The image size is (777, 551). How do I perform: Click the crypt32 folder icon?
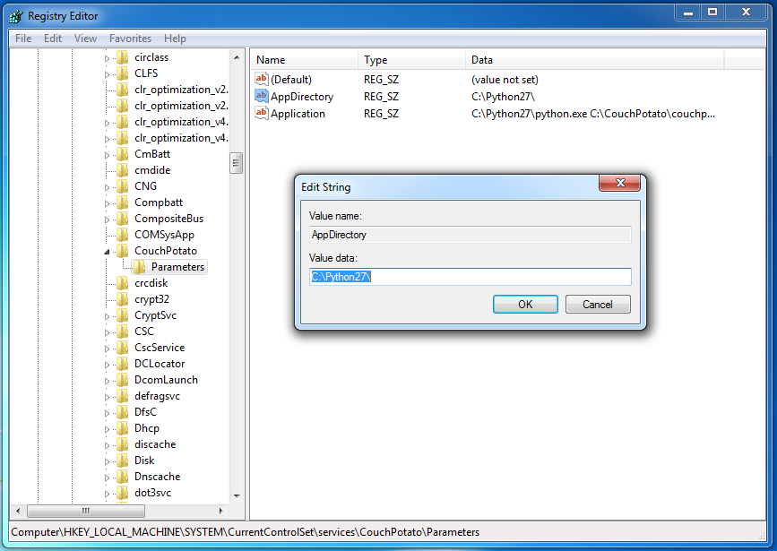(x=123, y=299)
